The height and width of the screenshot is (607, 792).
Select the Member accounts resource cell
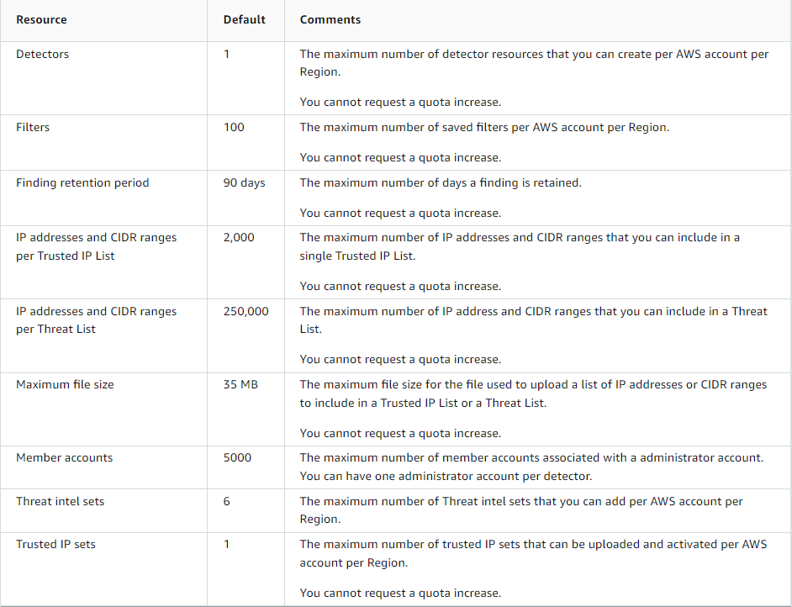64,458
